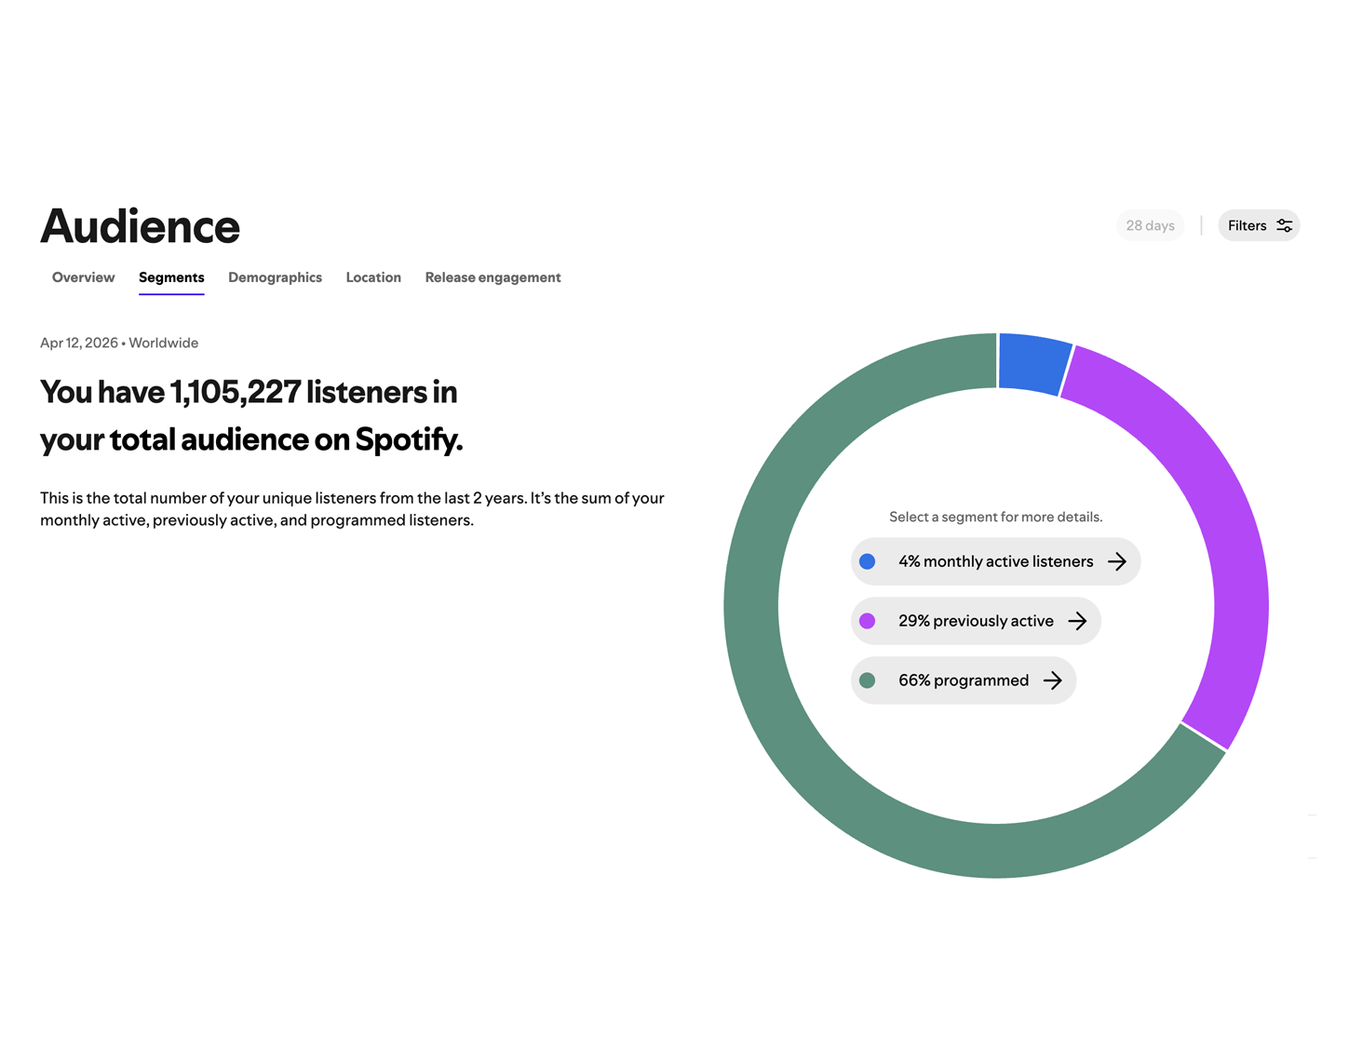Viewport: 1362px width, 1064px height.
Task: Open the Release engagement tab
Action: [x=492, y=277]
